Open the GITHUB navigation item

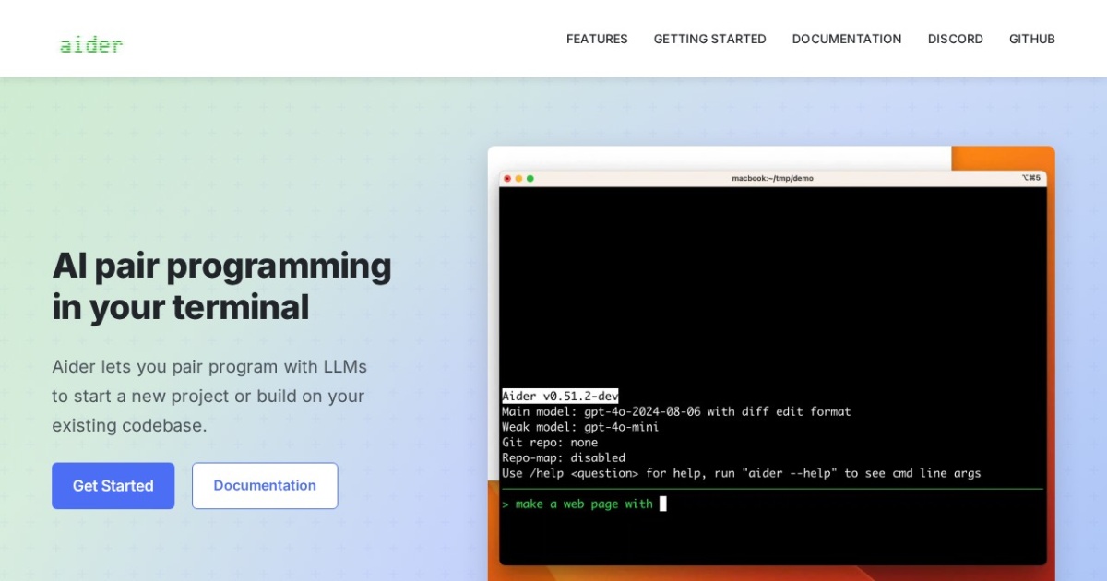tap(1031, 39)
